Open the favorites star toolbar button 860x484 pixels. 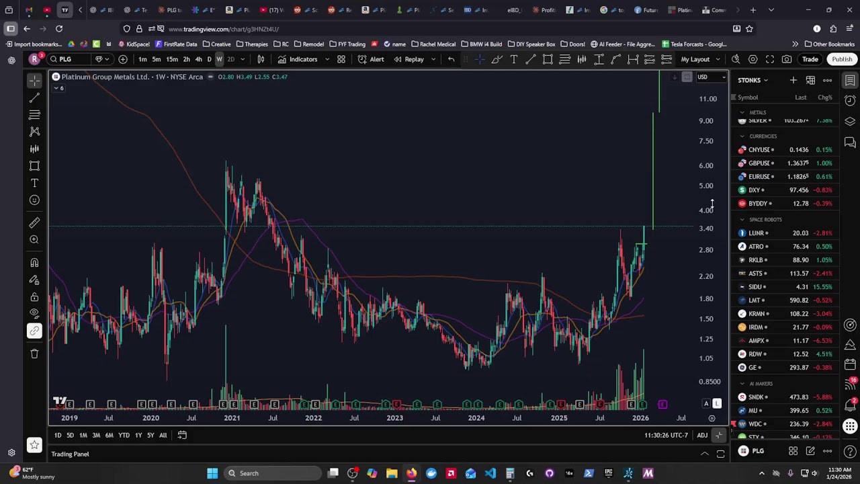click(34, 444)
